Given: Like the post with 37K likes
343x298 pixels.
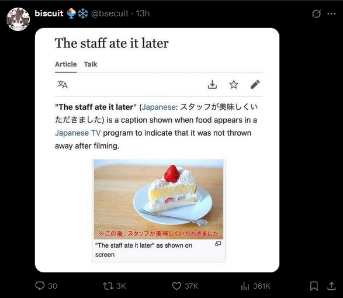Looking at the screenshot, I should coord(185,286).
